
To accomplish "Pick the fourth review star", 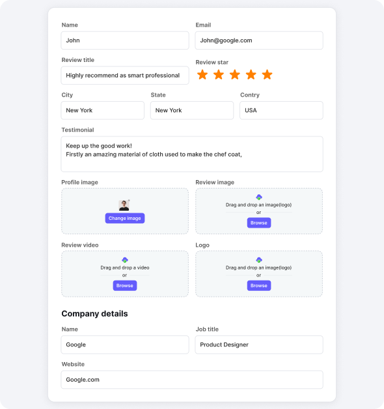I will click(x=251, y=74).
